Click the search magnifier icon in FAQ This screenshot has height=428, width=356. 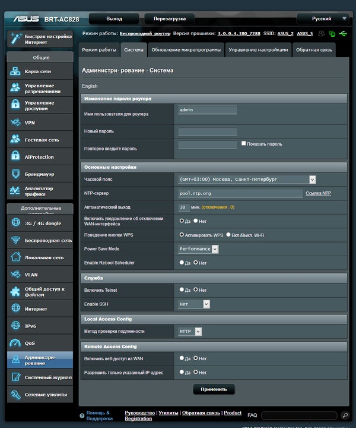pyautogui.click(x=345, y=416)
